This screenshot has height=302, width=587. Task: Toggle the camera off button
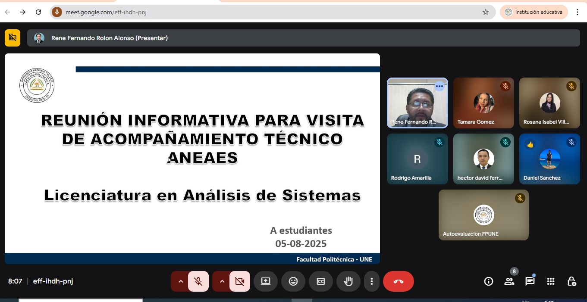(x=240, y=281)
